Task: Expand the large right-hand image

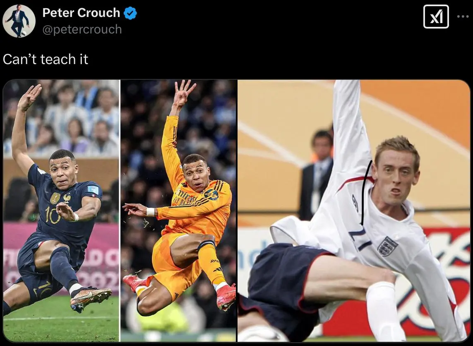Action: pyautogui.click(x=354, y=210)
